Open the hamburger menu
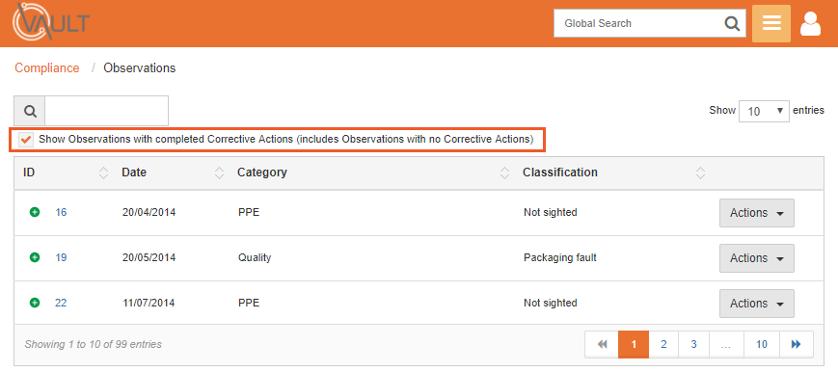The width and height of the screenshot is (838, 372). click(771, 23)
